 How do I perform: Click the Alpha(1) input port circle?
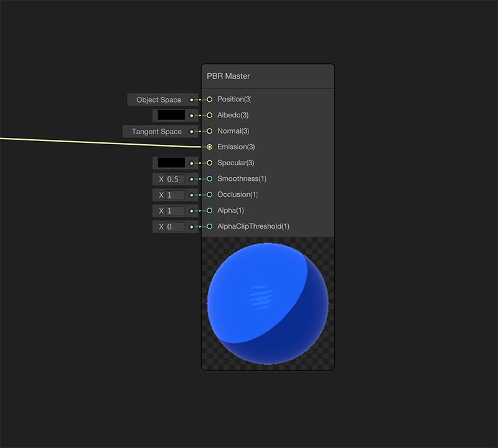[x=209, y=211]
